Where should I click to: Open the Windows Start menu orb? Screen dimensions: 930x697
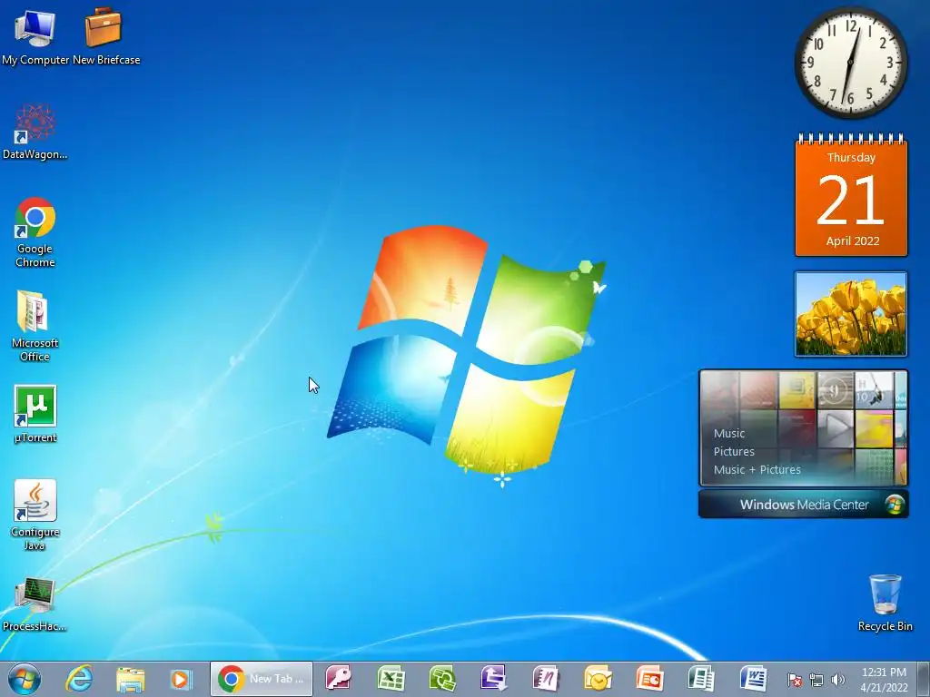click(x=25, y=679)
